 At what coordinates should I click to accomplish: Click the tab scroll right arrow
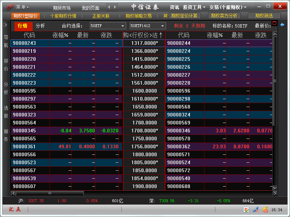pos(115,7)
